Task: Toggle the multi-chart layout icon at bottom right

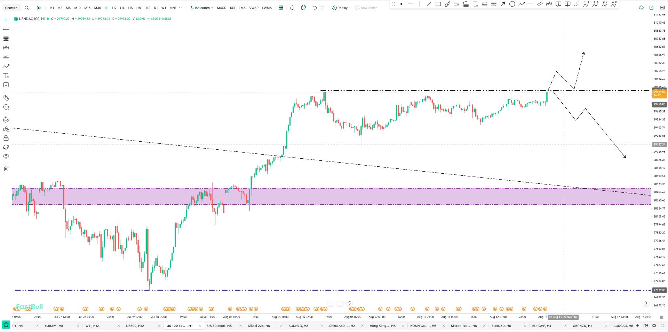Action: tap(646, 326)
